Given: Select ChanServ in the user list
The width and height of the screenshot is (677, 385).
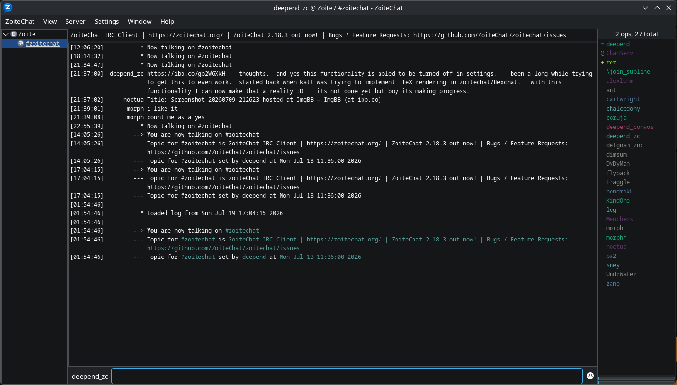Looking at the screenshot, I should (620, 53).
